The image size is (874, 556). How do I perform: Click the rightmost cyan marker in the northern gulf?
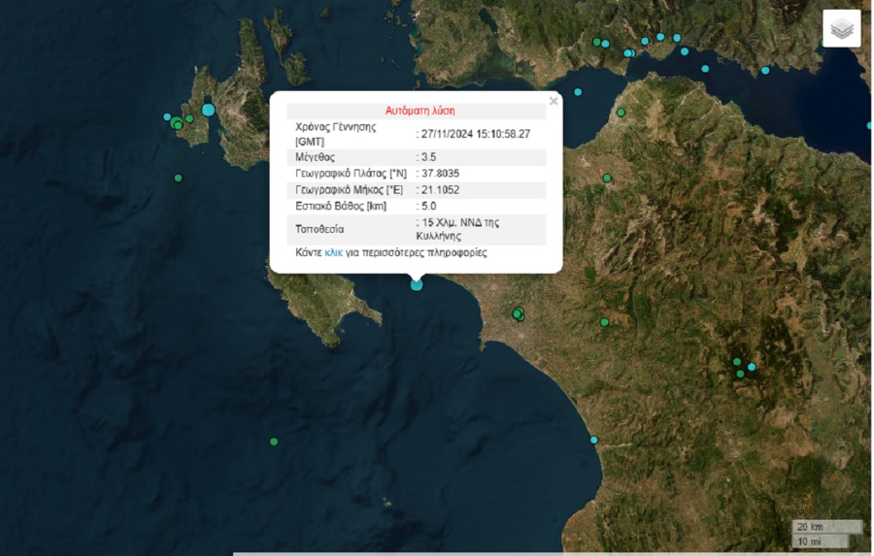(765, 70)
